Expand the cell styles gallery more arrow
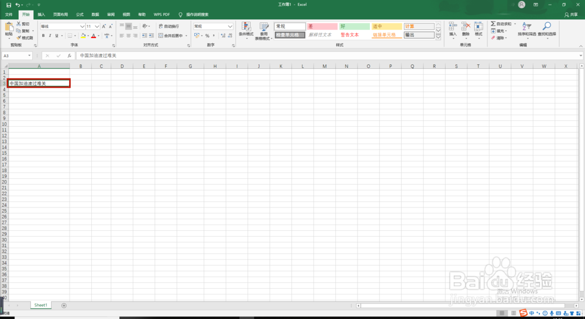Screen dimensions: 585x319 [438, 37]
